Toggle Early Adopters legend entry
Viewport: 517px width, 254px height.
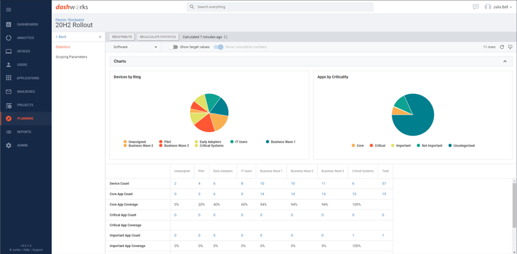pos(208,142)
